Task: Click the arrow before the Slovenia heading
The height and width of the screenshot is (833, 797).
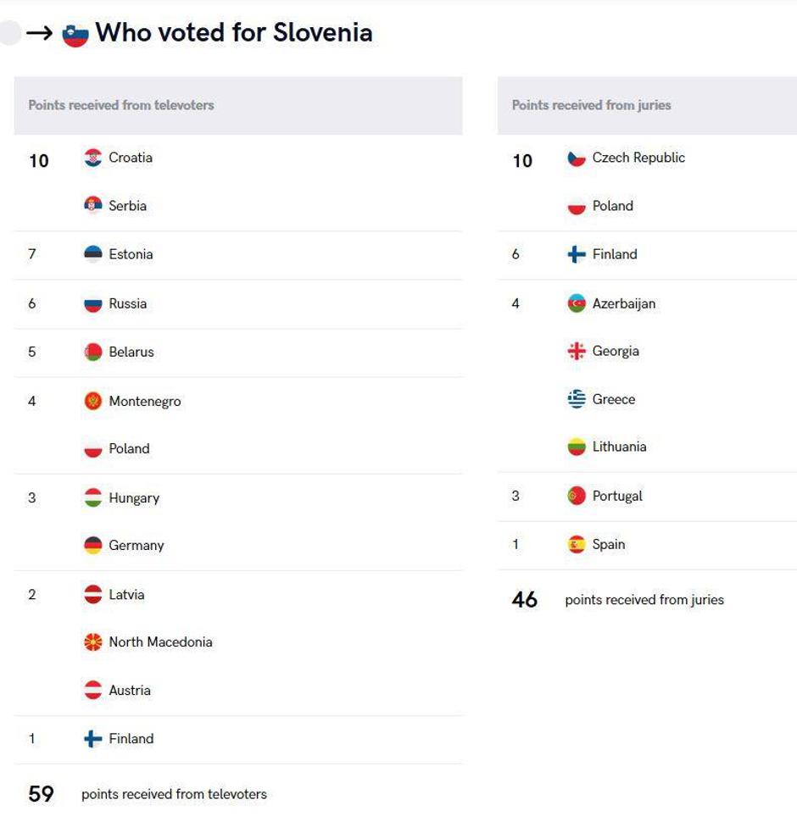Action: (x=40, y=34)
